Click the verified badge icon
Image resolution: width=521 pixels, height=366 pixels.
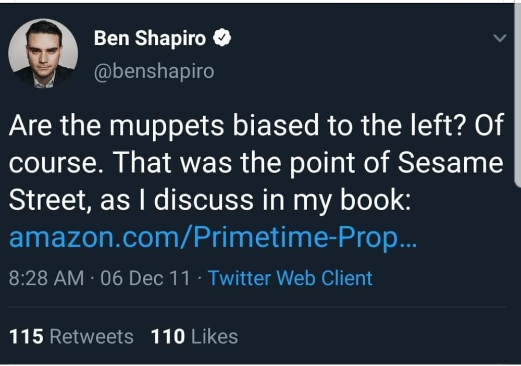222,38
